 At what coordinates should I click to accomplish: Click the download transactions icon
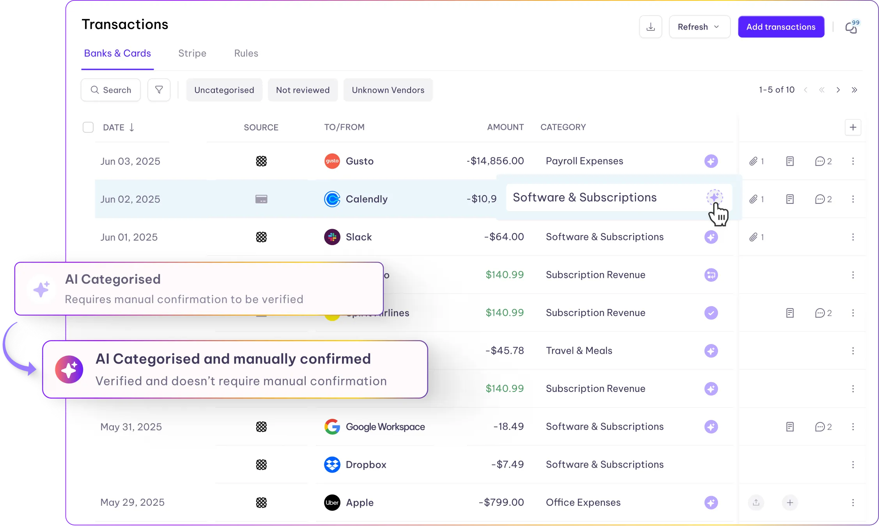tap(650, 27)
